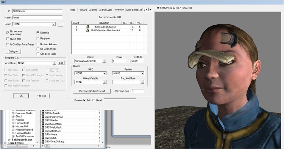The image size is (284, 150).
Task: Enable No VATS Melee option
Action: pos(38,49)
